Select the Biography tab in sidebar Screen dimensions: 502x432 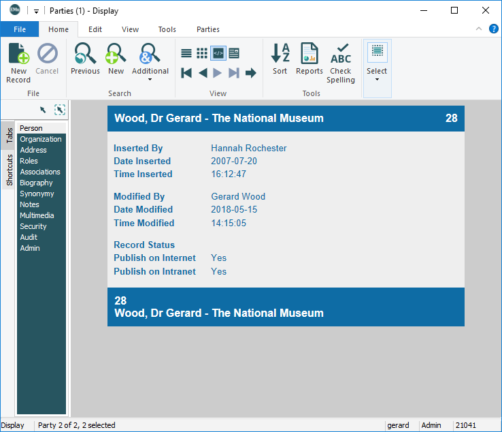tap(36, 183)
